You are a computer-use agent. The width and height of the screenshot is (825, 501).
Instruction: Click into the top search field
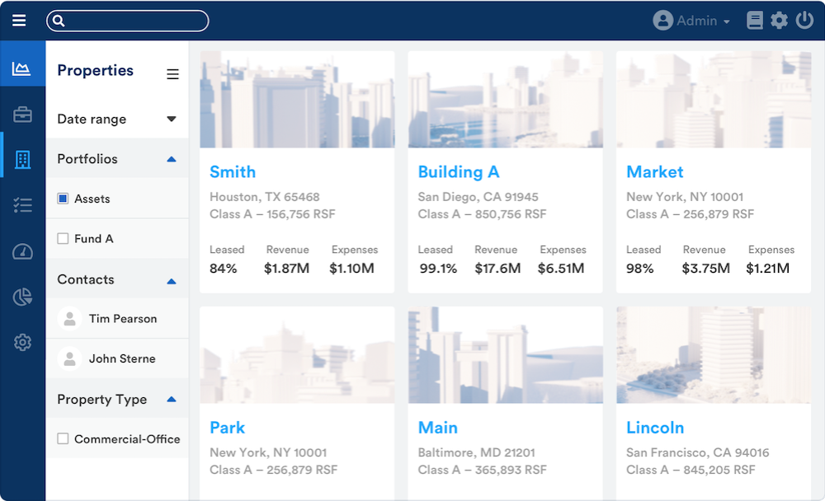click(x=132, y=21)
